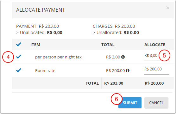Click the red step 4 annotation circle
Image resolution: width=176 pixels, height=114 pixels.
coord(8,57)
